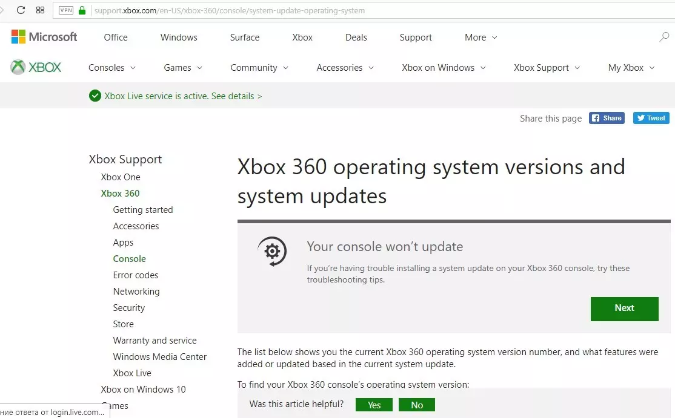Viewport: 675px width, 418px height.
Task: Expand the Consoles menu
Action: tap(111, 68)
